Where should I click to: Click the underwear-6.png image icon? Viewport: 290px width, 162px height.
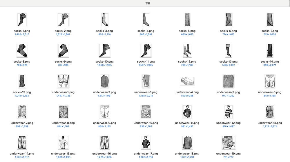point(270,81)
